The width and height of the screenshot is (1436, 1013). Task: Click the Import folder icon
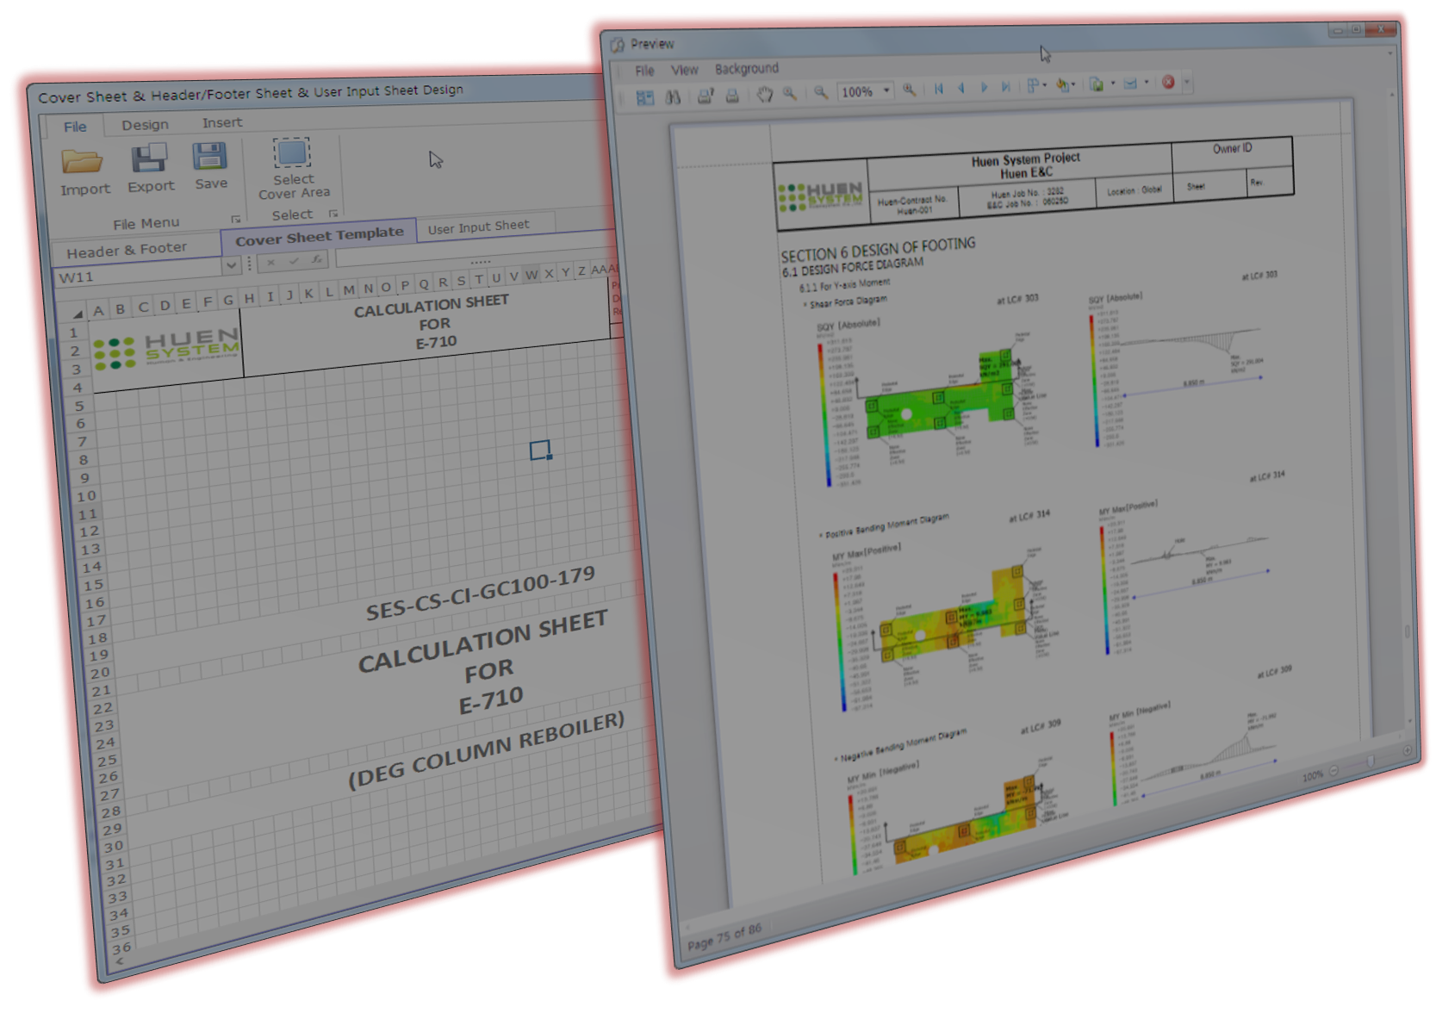83,161
